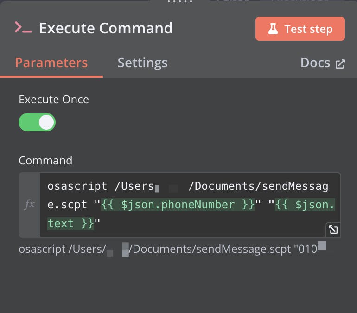The width and height of the screenshot is (357, 313).
Task: Open the expanded command editor via corner icon
Action: tap(333, 230)
